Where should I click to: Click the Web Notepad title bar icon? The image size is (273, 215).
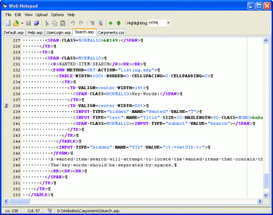tap(5, 6)
